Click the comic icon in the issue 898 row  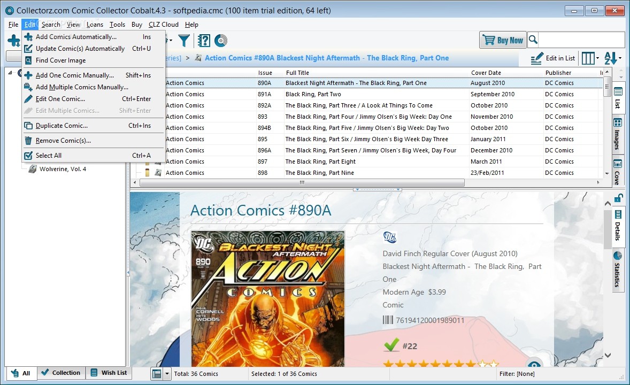pyautogui.click(x=158, y=173)
